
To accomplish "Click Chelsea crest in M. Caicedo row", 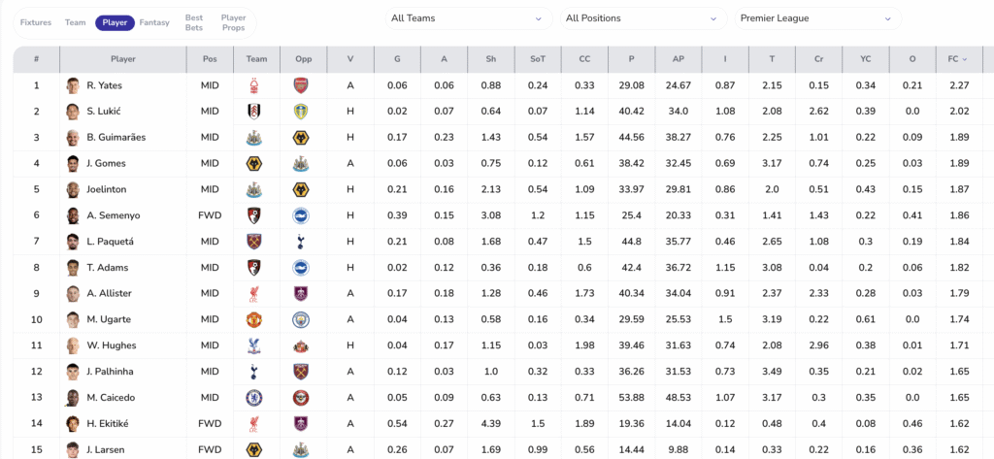I will [256, 398].
